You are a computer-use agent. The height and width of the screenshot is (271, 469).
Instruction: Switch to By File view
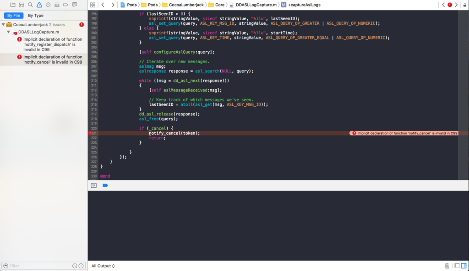coord(14,16)
